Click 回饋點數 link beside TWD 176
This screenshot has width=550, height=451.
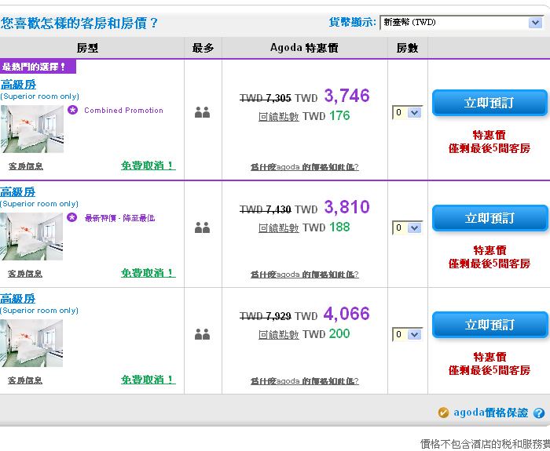point(278,117)
